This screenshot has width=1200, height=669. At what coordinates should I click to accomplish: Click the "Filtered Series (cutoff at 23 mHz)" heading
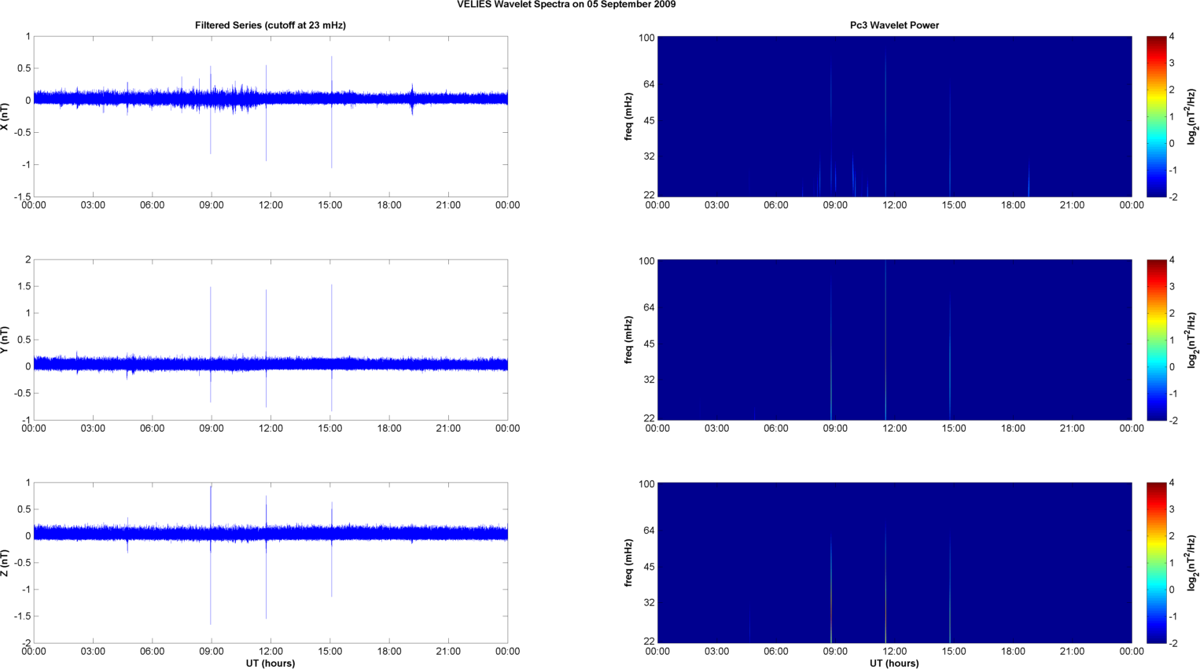coord(271,25)
